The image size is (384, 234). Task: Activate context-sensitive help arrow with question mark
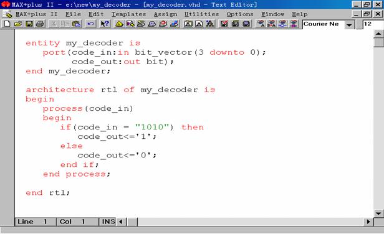point(105,24)
